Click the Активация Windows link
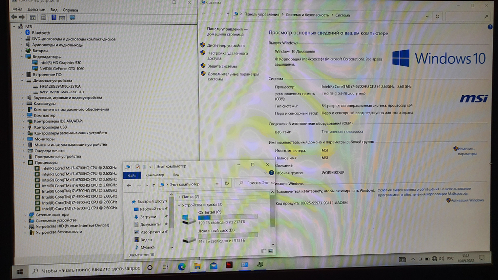 tap(467, 200)
